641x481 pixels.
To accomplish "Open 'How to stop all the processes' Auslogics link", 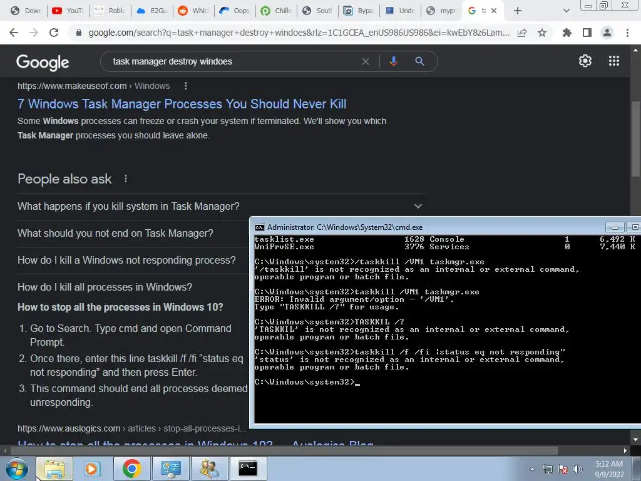I will 195,443.
